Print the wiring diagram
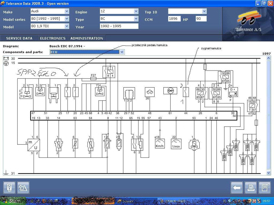The width and height of the screenshot is (274, 205). pyautogui.click(x=251, y=188)
